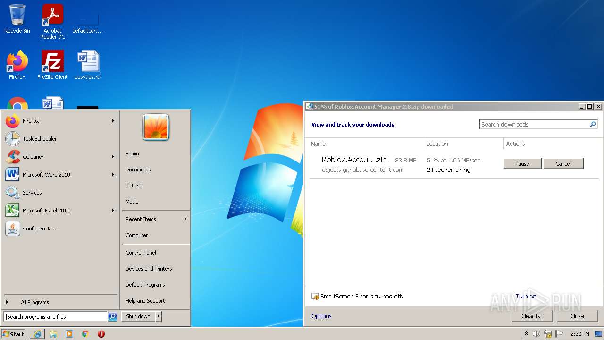Expand the Microsoft Word 2010 jump list arrow
604x340 pixels.
click(x=113, y=175)
